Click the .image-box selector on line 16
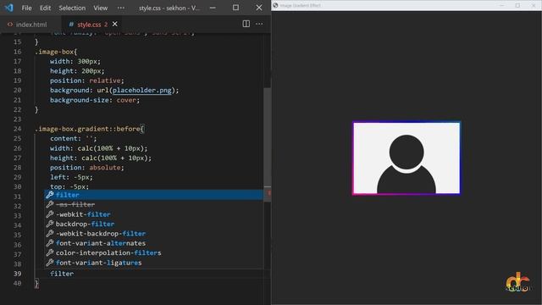Viewport: 542px width, 305px height. click(54, 52)
